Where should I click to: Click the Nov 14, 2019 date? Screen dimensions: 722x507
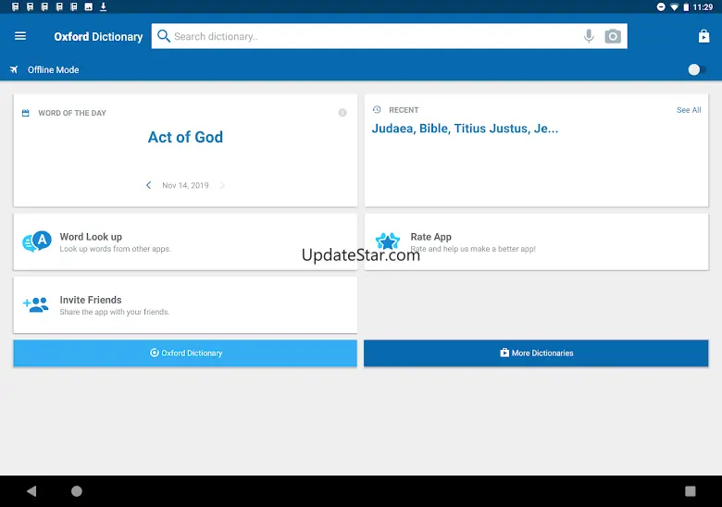[185, 185]
